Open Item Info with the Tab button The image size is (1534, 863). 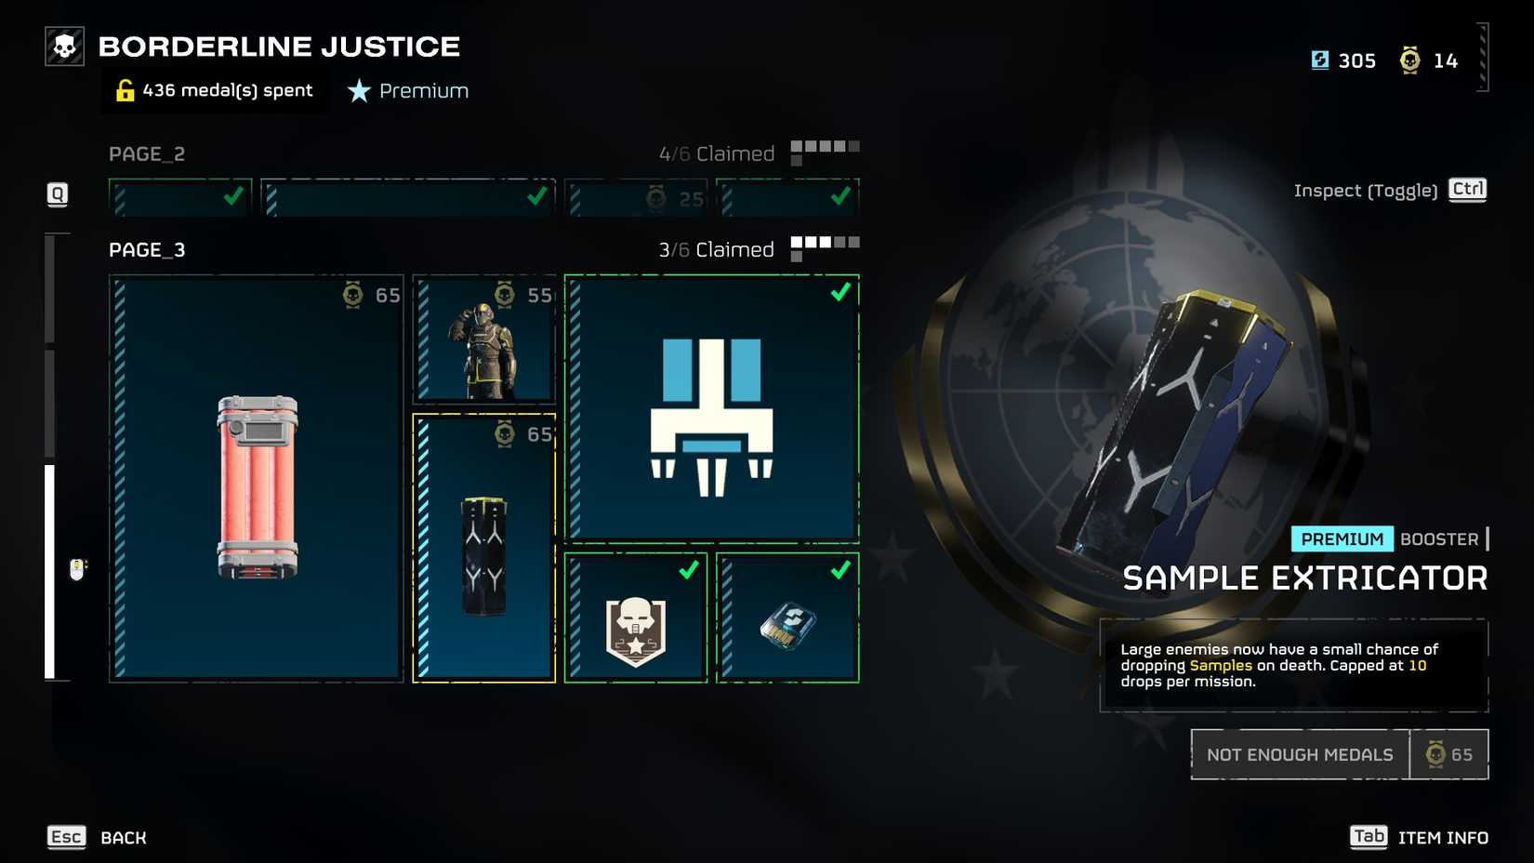pos(1369,837)
